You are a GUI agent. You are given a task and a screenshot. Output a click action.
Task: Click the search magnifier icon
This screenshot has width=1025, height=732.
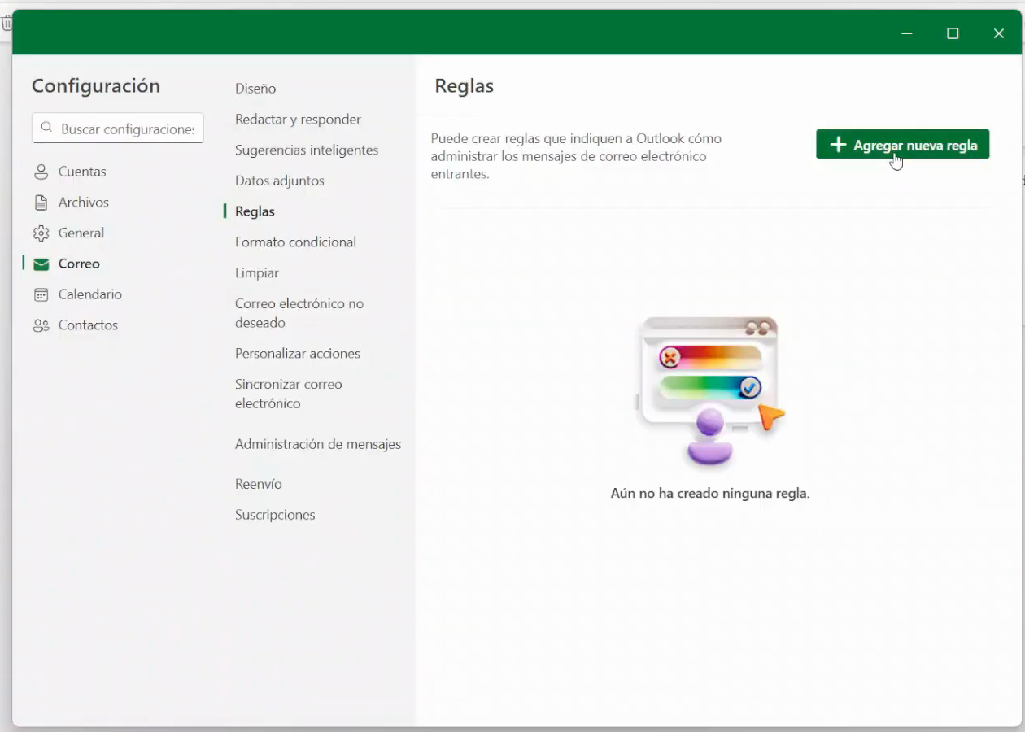coord(46,129)
